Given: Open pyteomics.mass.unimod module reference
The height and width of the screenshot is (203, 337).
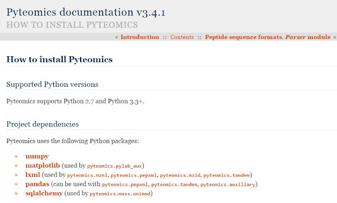Looking at the screenshot, I should pyautogui.click(x=120, y=194).
